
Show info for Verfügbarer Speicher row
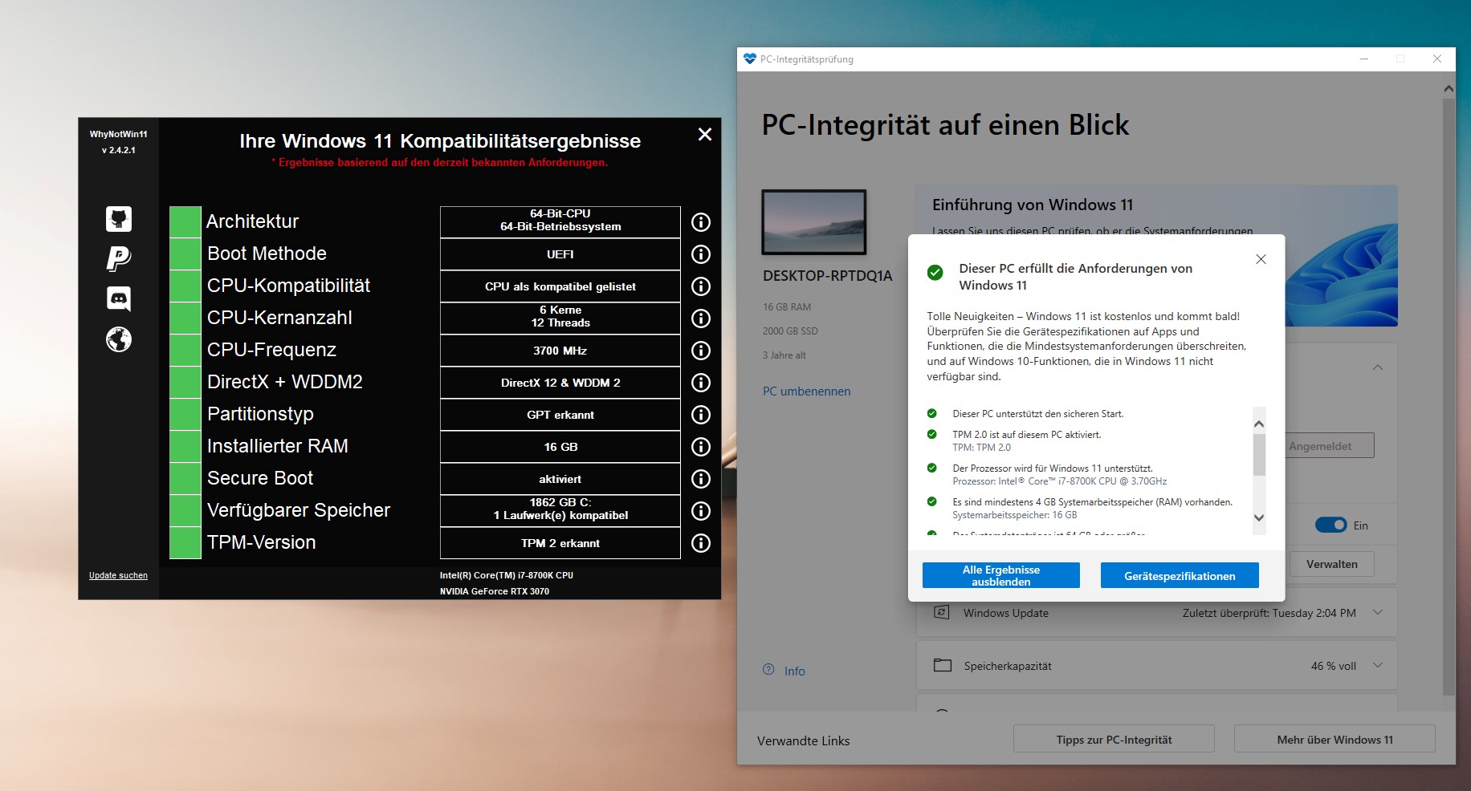point(701,511)
